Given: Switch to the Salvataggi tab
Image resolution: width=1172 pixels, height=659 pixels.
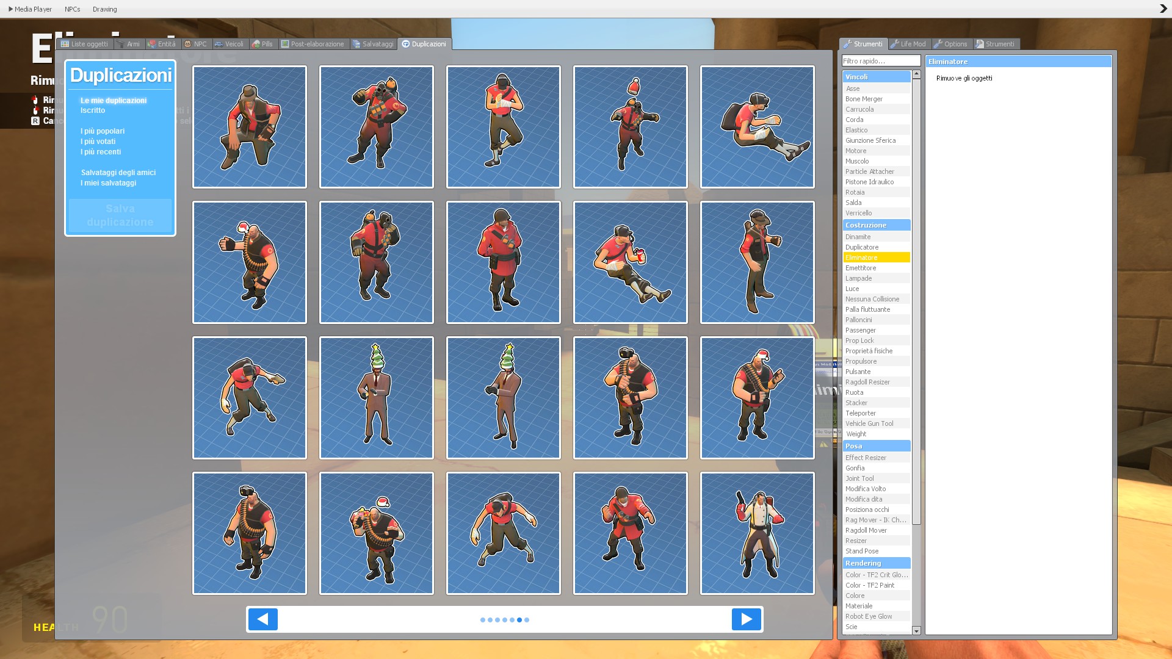Looking at the screenshot, I should 374,44.
